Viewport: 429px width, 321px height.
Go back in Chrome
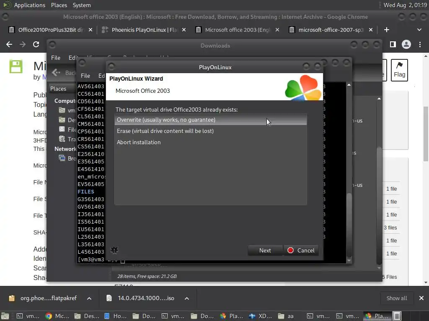[9, 44]
